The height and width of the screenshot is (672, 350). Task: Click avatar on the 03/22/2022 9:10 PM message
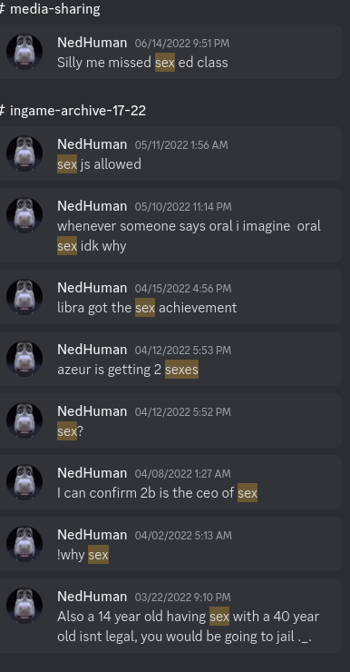(24, 606)
